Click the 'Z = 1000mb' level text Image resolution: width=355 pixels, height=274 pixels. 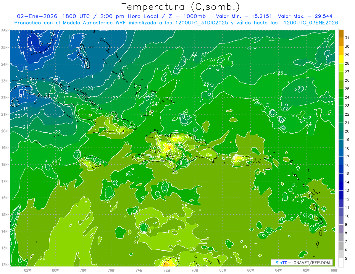pyautogui.click(x=187, y=16)
